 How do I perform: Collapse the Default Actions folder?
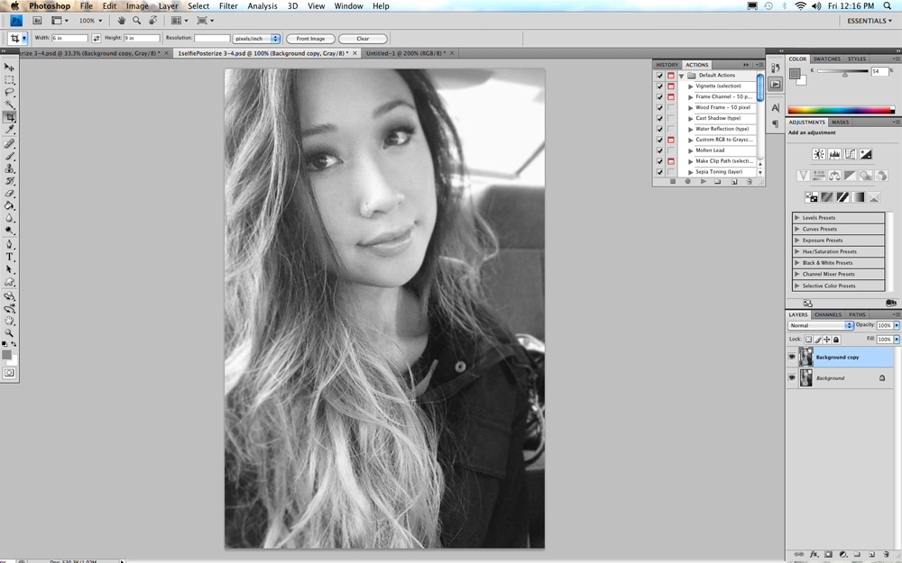click(x=682, y=76)
